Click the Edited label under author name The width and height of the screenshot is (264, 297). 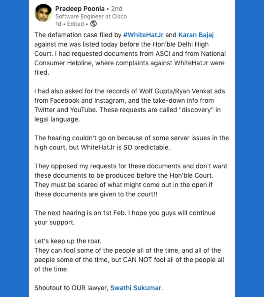[75, 24]
